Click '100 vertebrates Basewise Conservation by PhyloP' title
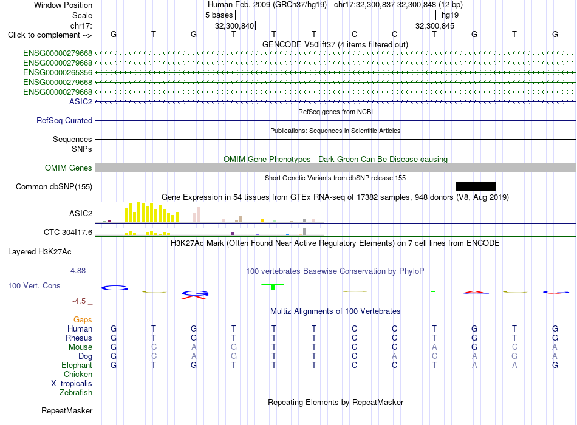This screenshot has width=577, height=425. coord(335,271)
